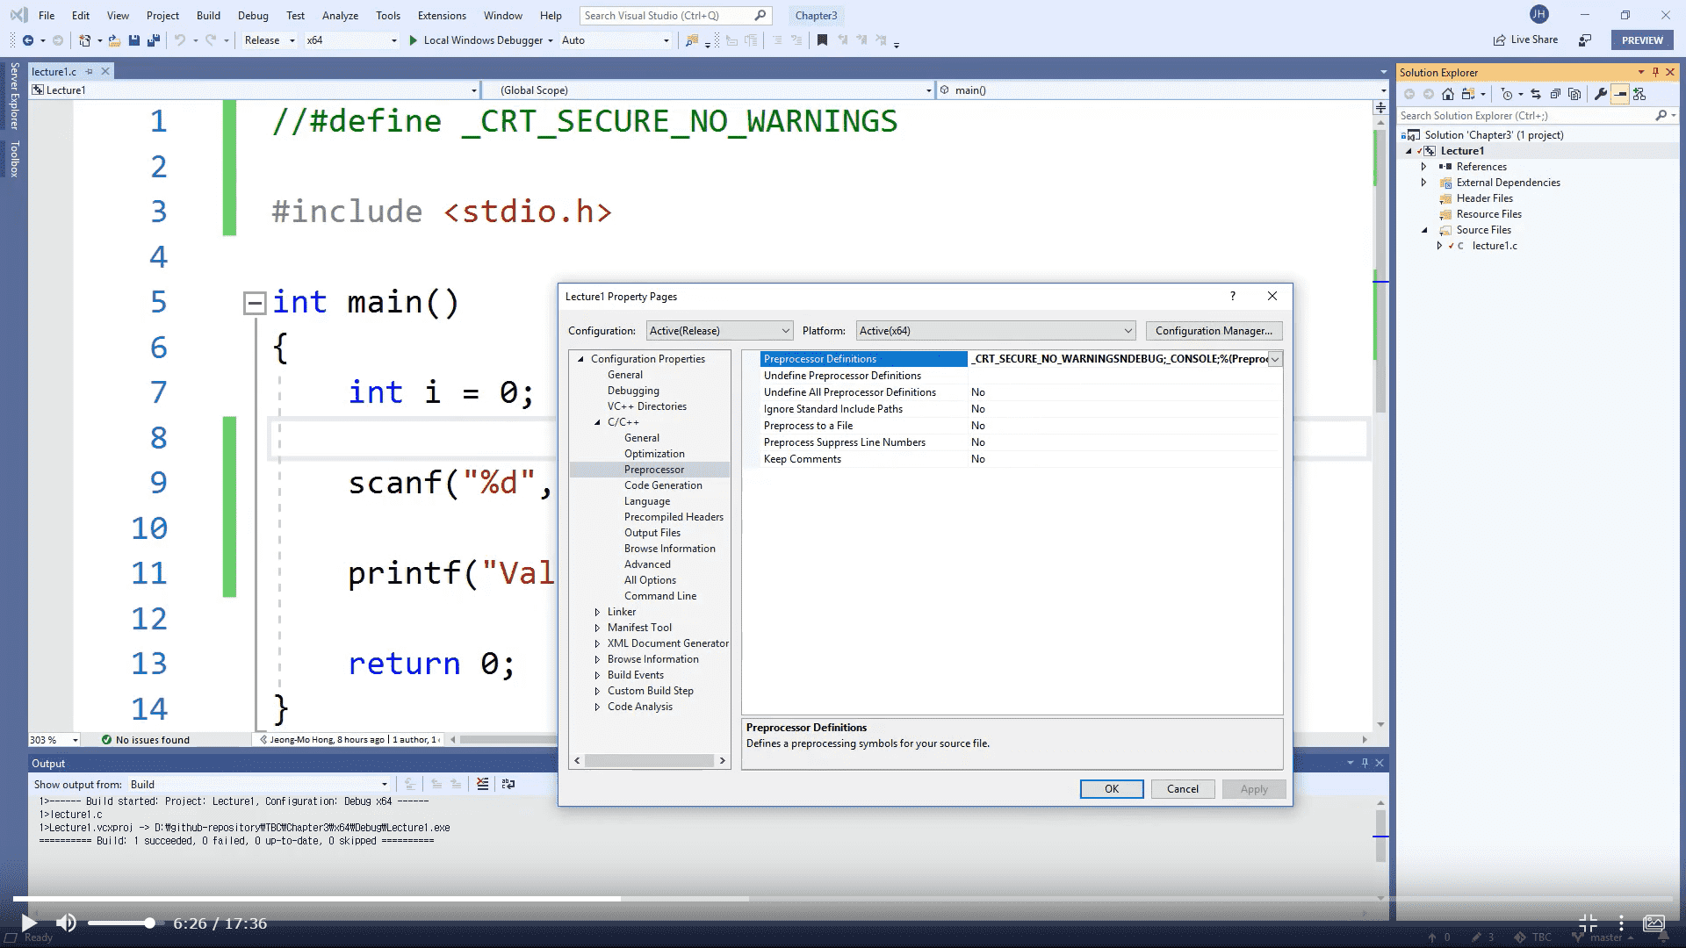Collapse the main() code block outline toggle
Viewport: 1686px width, 948px height.
[x=255, y=303]
